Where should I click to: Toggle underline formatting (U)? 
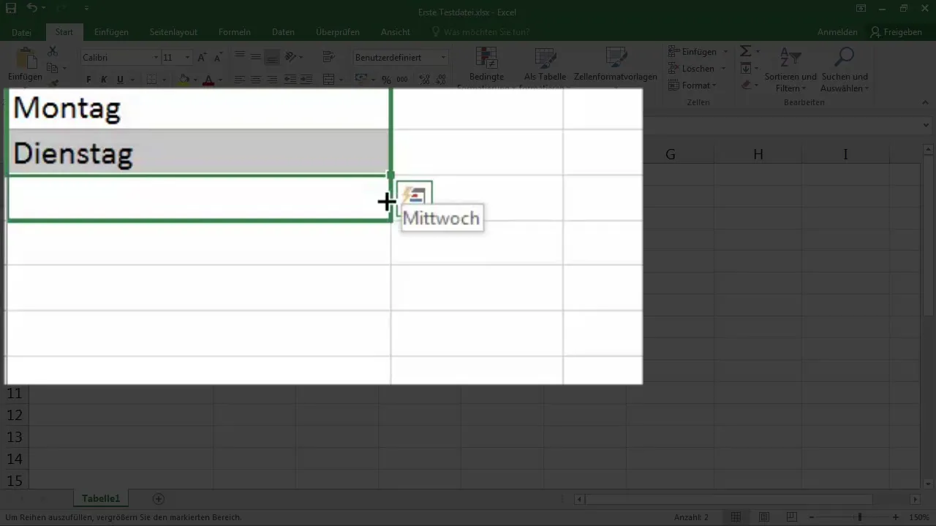[121, 80]
